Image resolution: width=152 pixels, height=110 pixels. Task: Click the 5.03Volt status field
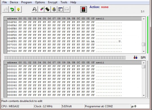[73, 106]
